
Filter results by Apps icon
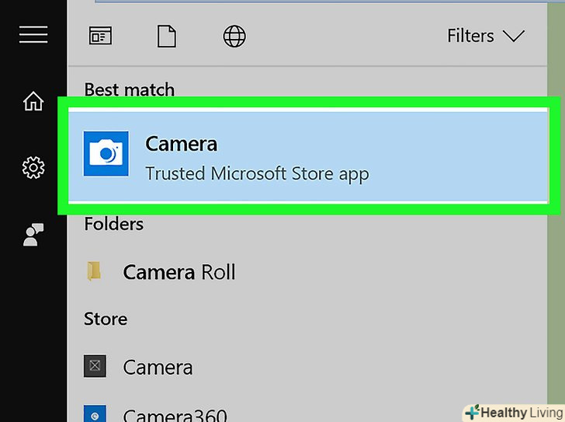coord(100,36)
